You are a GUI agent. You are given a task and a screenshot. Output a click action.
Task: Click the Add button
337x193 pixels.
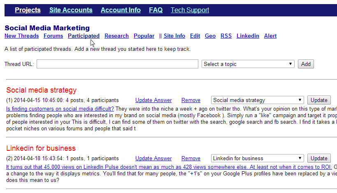(x=306, y=64)
